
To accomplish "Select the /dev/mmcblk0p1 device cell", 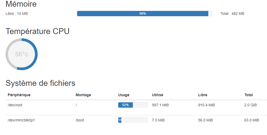I will click(x=21, y=120).
